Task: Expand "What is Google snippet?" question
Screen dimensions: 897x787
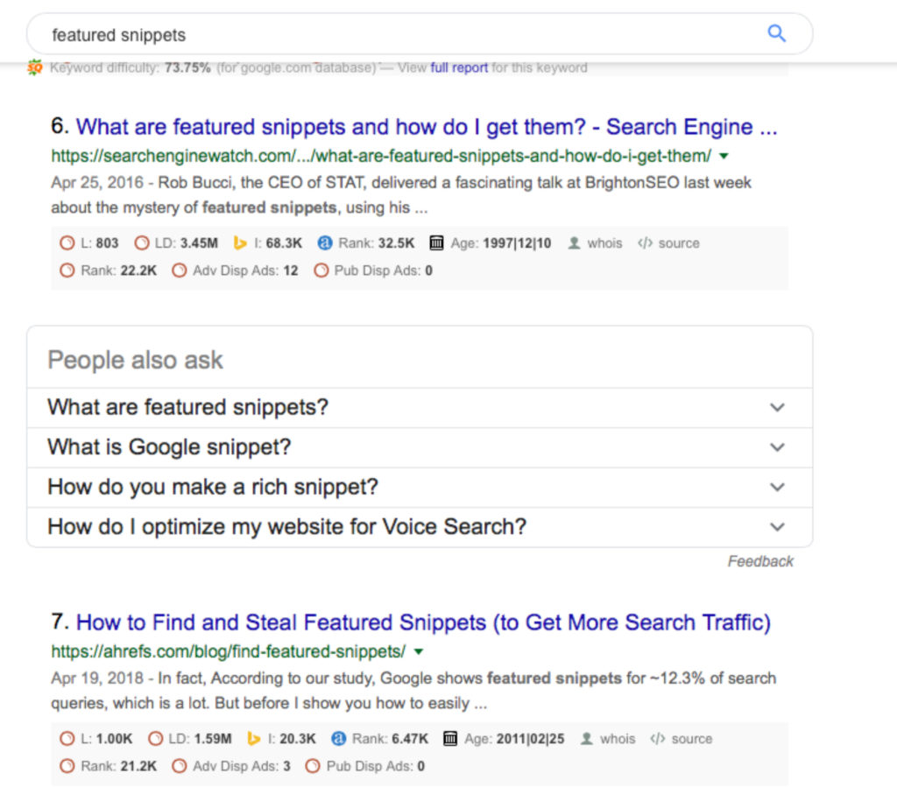Action: tap(420, 447)
